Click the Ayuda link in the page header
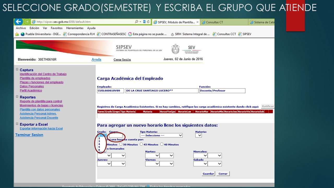 coord(96,60)
